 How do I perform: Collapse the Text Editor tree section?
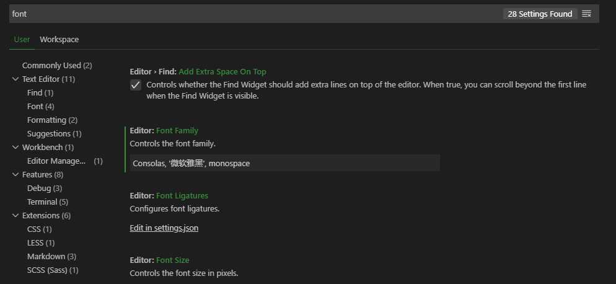[15, 79]
